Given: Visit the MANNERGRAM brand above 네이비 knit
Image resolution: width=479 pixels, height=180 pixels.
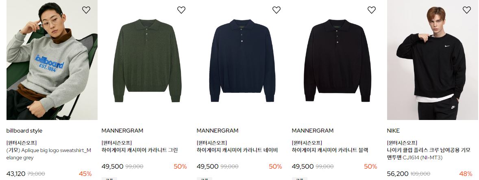Looking at the screenshot, I should click(x=218, y=131).
